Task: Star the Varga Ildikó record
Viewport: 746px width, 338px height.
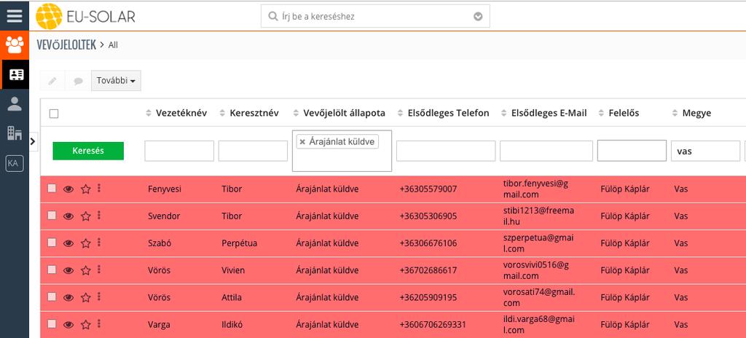Action: pyautogui.click(x=86, y=325)
